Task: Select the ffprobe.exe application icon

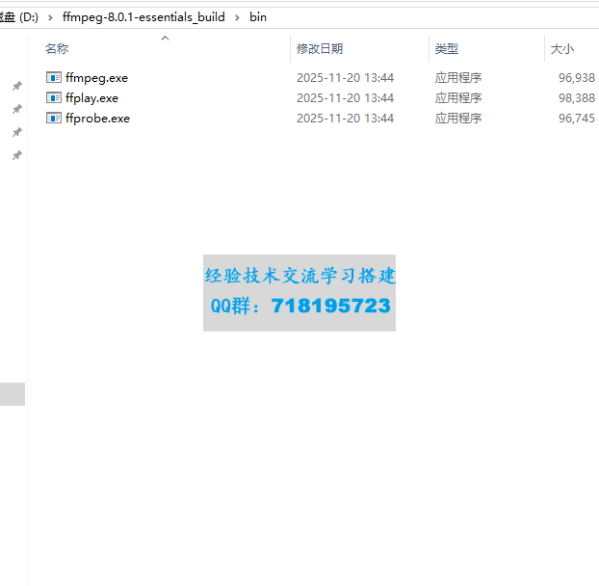Action: [x=54, y=119]
